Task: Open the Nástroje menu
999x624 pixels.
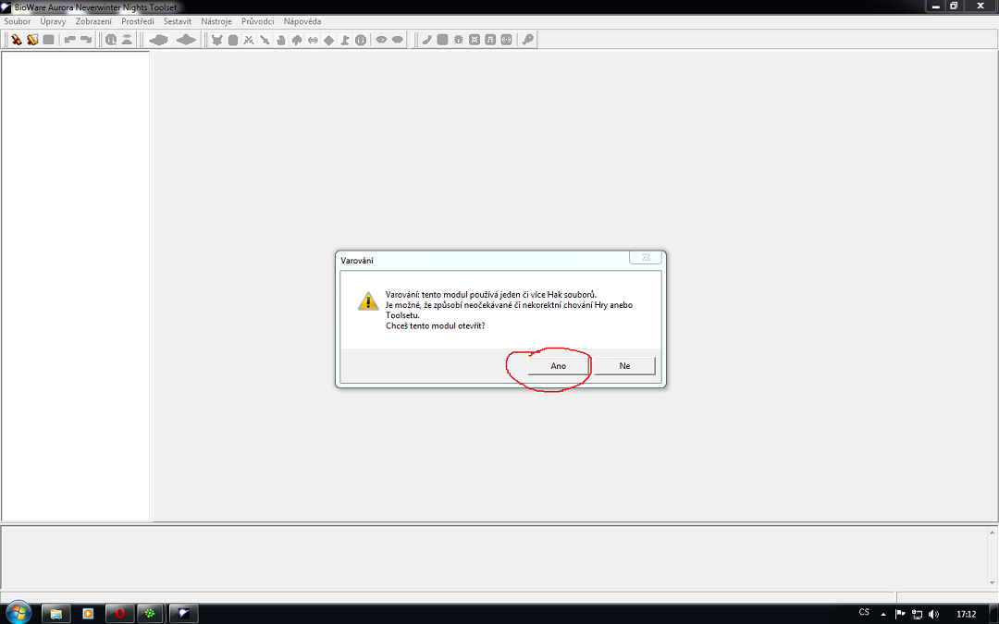Action: click(x=216, y=21)
